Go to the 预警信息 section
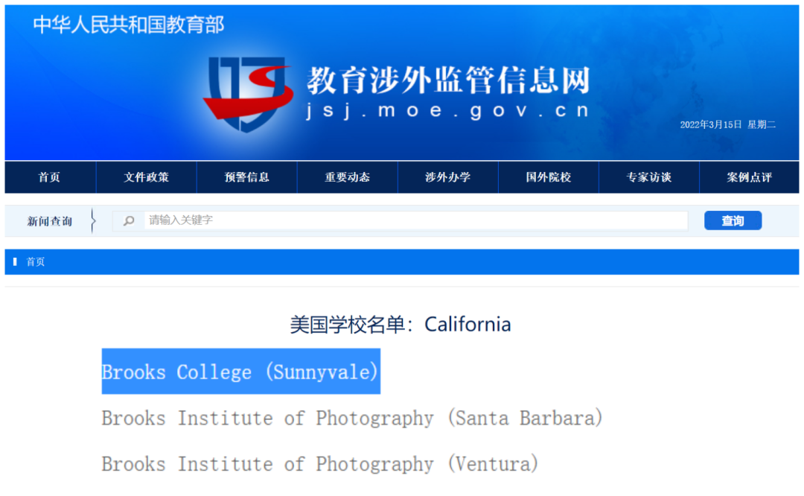 pyautogui.click(x=246, y=177)
